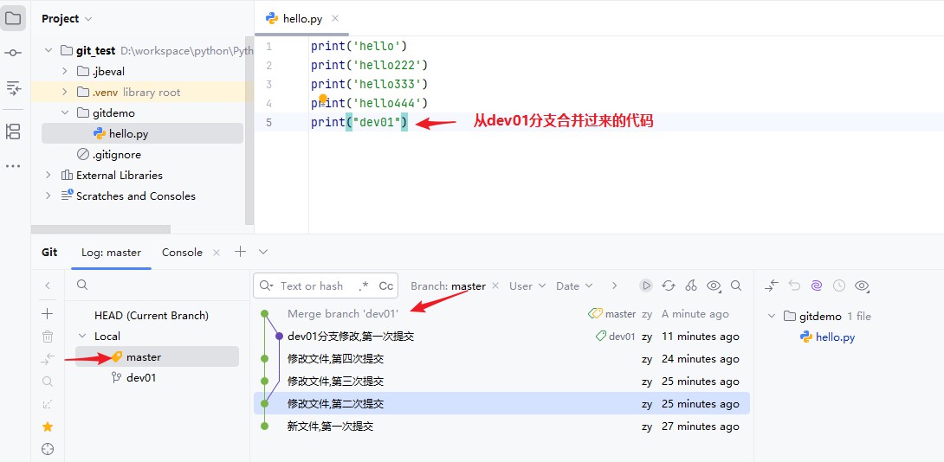The image size is (944, 462).
Task: Collapse gitdemo folder in changes pane
Action: click(773, 317)
